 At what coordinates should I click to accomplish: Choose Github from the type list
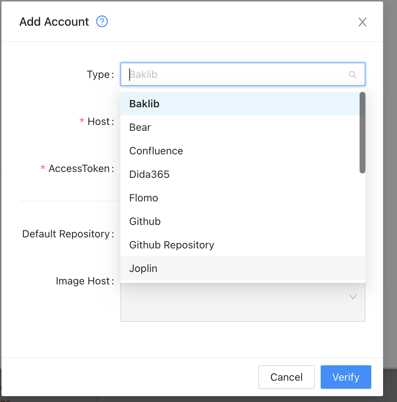pyautogui.click(x=145, y=221)
